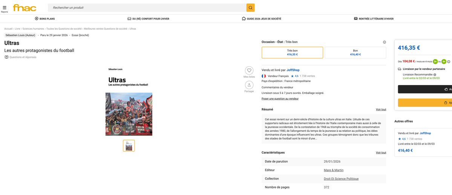Screen dimensions: 452x195
Task: Select the small cover thumbnail
Action: point(129,146)
